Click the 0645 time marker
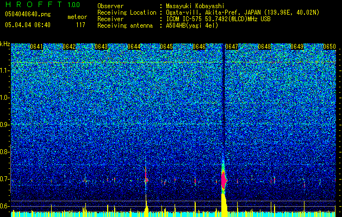The image size is (342, 217). pyautogui.click(x=166, y=47)
